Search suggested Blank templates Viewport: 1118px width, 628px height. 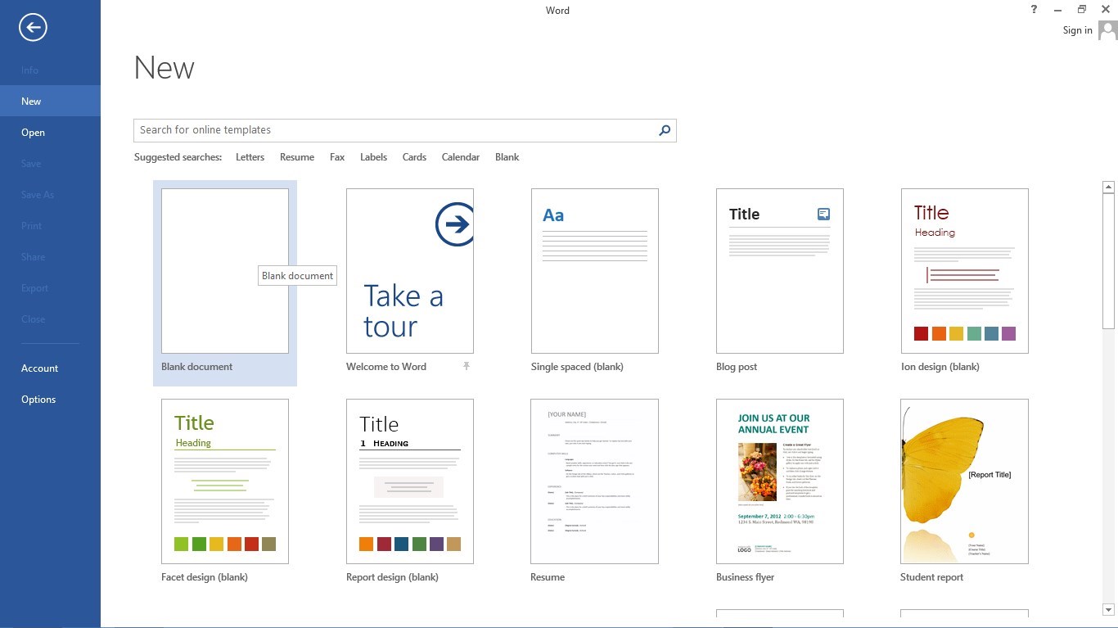507,157
